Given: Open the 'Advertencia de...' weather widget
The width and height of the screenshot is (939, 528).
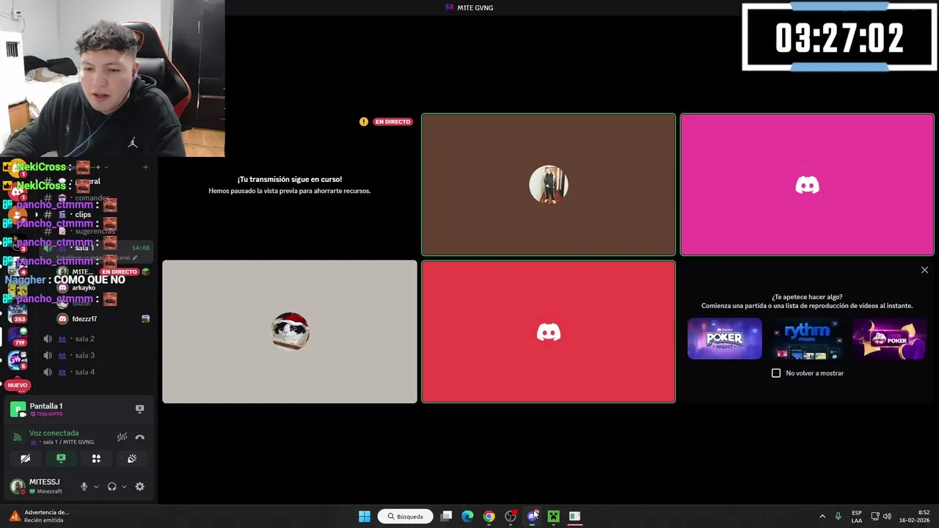Looking at the screenshot, I should click(x=40, y=516).
